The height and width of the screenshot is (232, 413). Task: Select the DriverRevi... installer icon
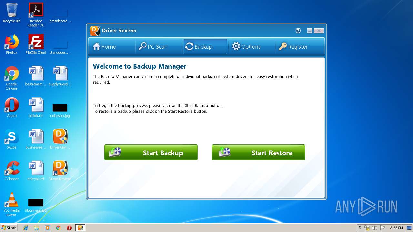(x=60, y=139)
